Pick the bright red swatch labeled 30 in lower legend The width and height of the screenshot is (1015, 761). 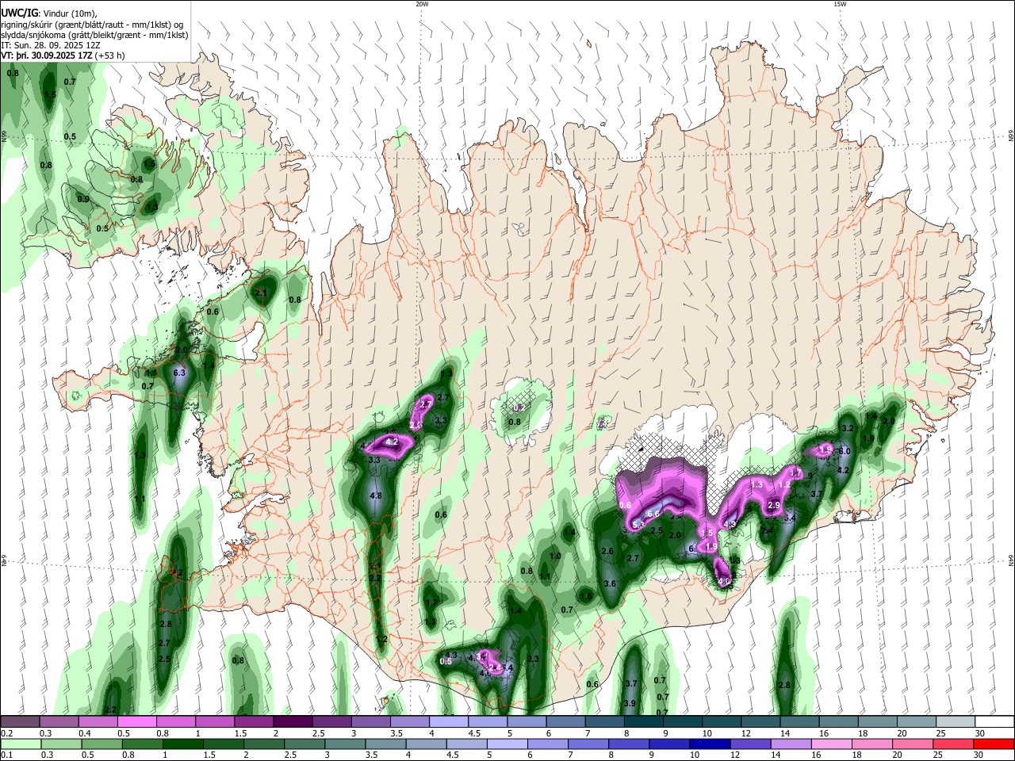coord(993,744)
